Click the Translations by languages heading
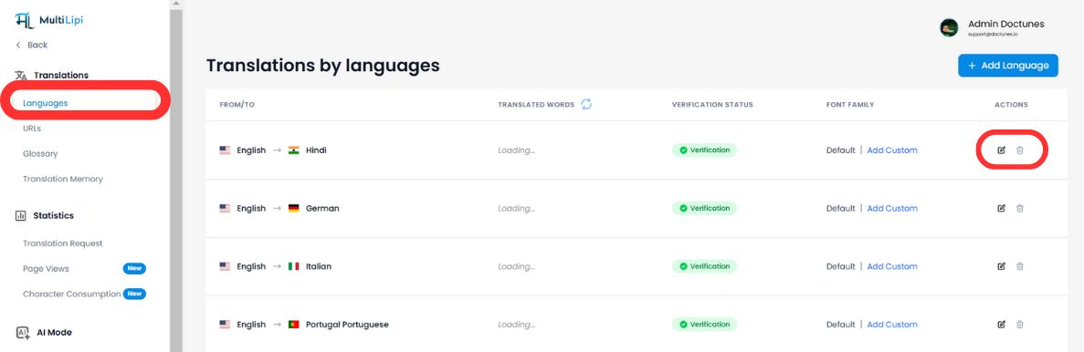This screenshot has height=352, width=1084. pos(323,66)
